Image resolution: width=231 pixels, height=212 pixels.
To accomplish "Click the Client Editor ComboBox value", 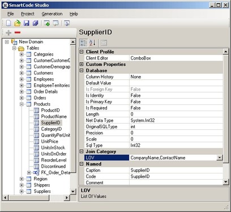I will [176, 58].
